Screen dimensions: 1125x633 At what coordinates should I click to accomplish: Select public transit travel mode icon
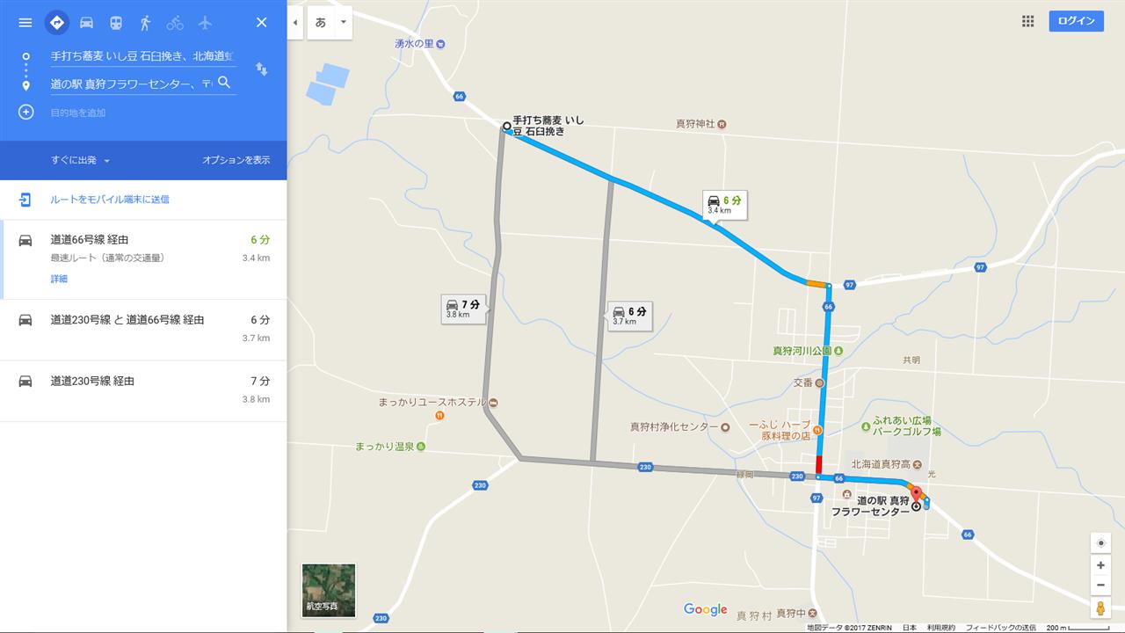(x=116, y=22)
